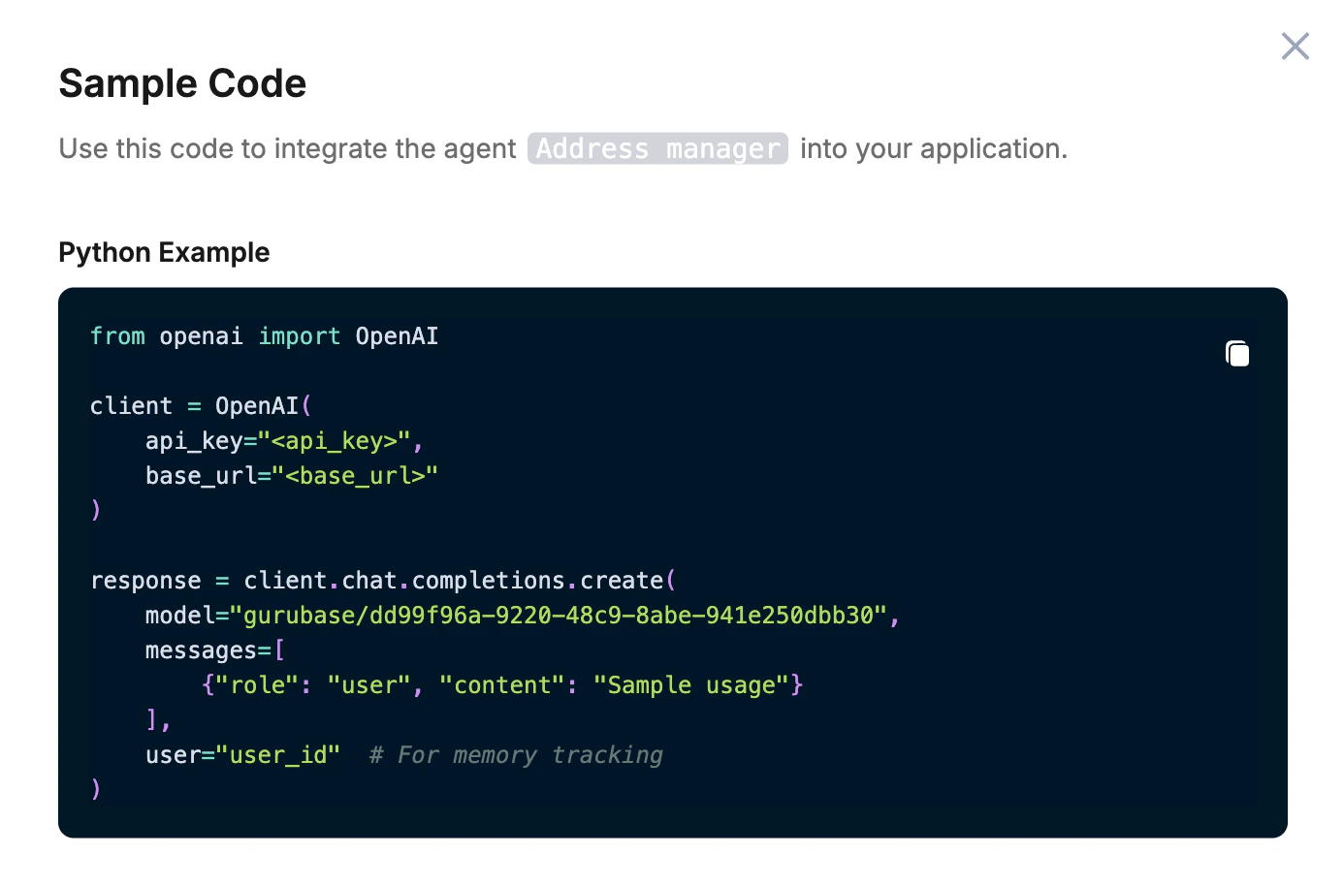Click the 'Use this code to integrate' description
The height and width of the screenshot is (888, 1344).
tap(563, 148)
